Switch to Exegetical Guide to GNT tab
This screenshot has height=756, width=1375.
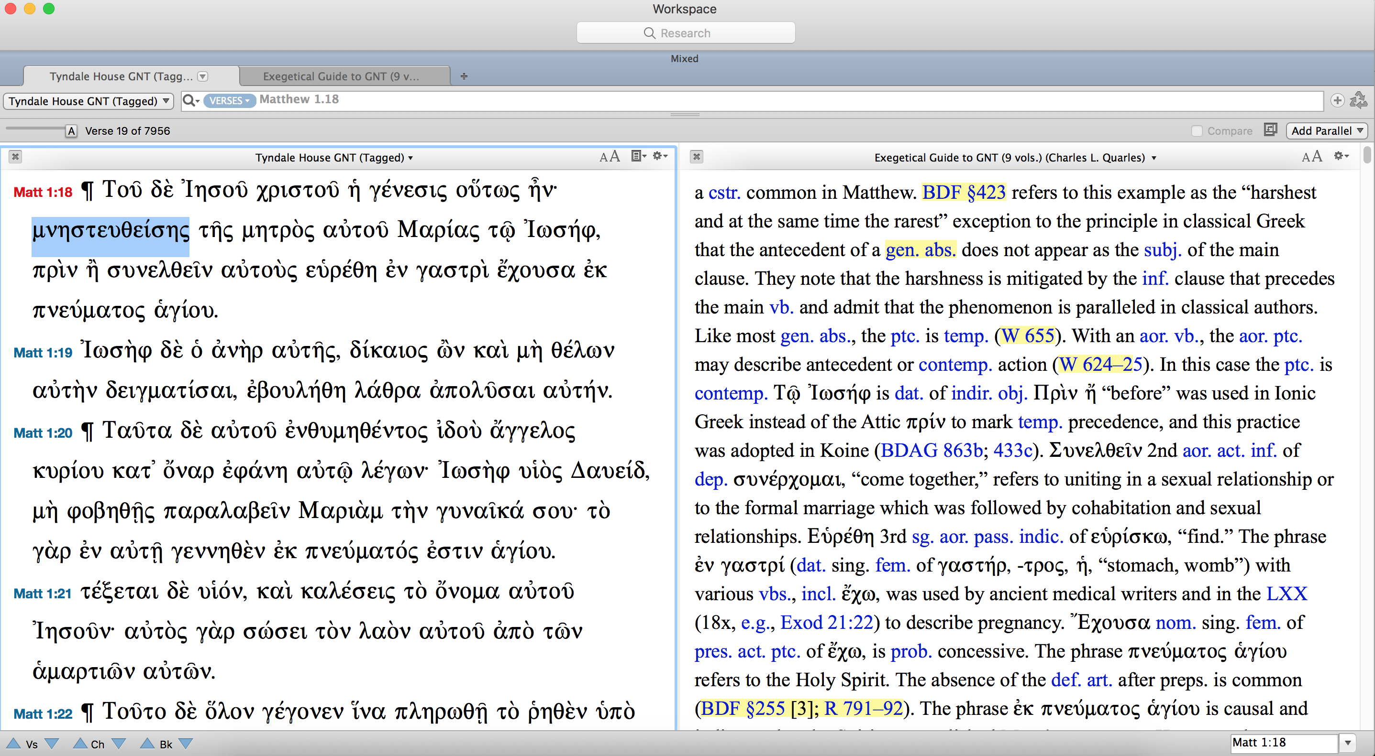click(342, 76)
